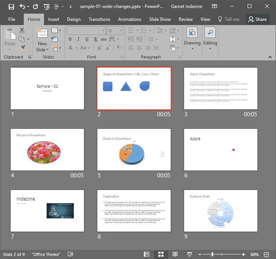Open the font name dropdown
Screen dimensions: 276x259
click(x=103, y=31)
